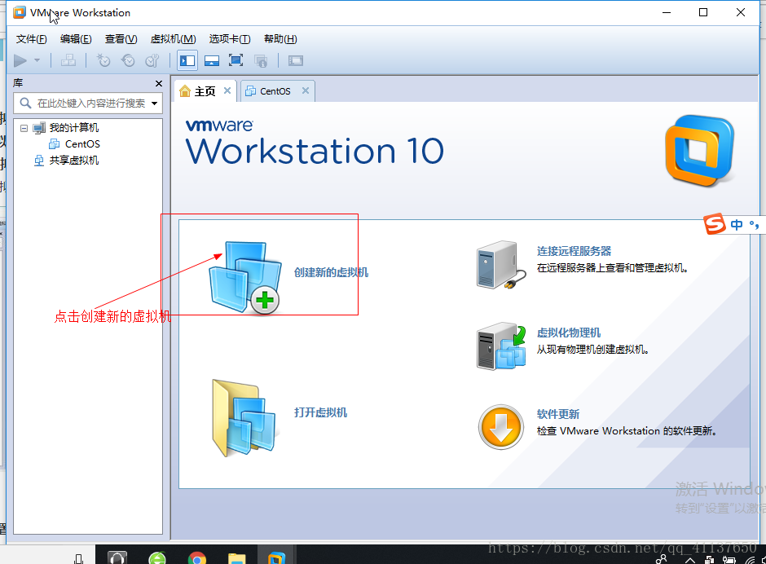
Task: Open the 帮助(H) menu
Action: [280, 39]
